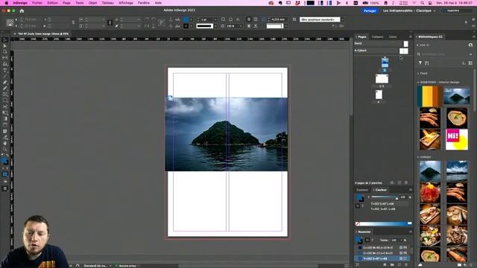Open the Fenêtre menu
The image size is (477, 268).
click(144, 3)
